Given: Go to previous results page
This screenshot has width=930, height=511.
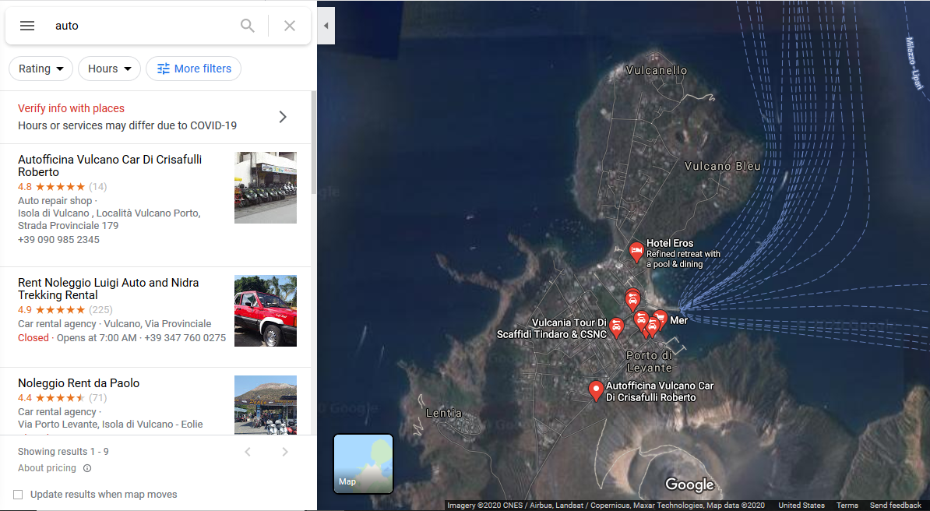Looking at the screenshot, I should coord(248,452).
